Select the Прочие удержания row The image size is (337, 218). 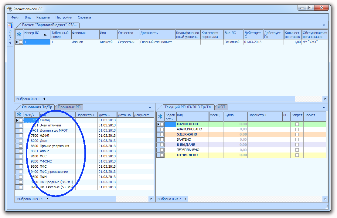[84, 146]
